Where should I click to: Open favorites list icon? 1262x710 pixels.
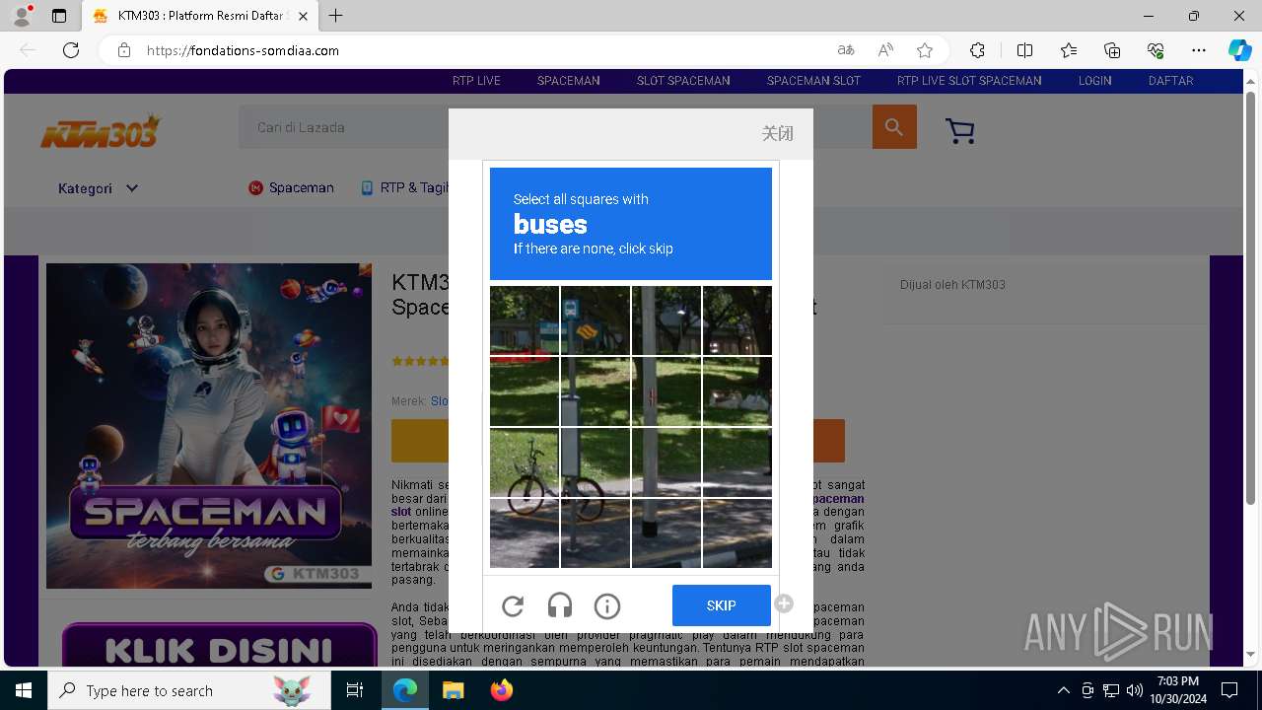[1069, 50]
